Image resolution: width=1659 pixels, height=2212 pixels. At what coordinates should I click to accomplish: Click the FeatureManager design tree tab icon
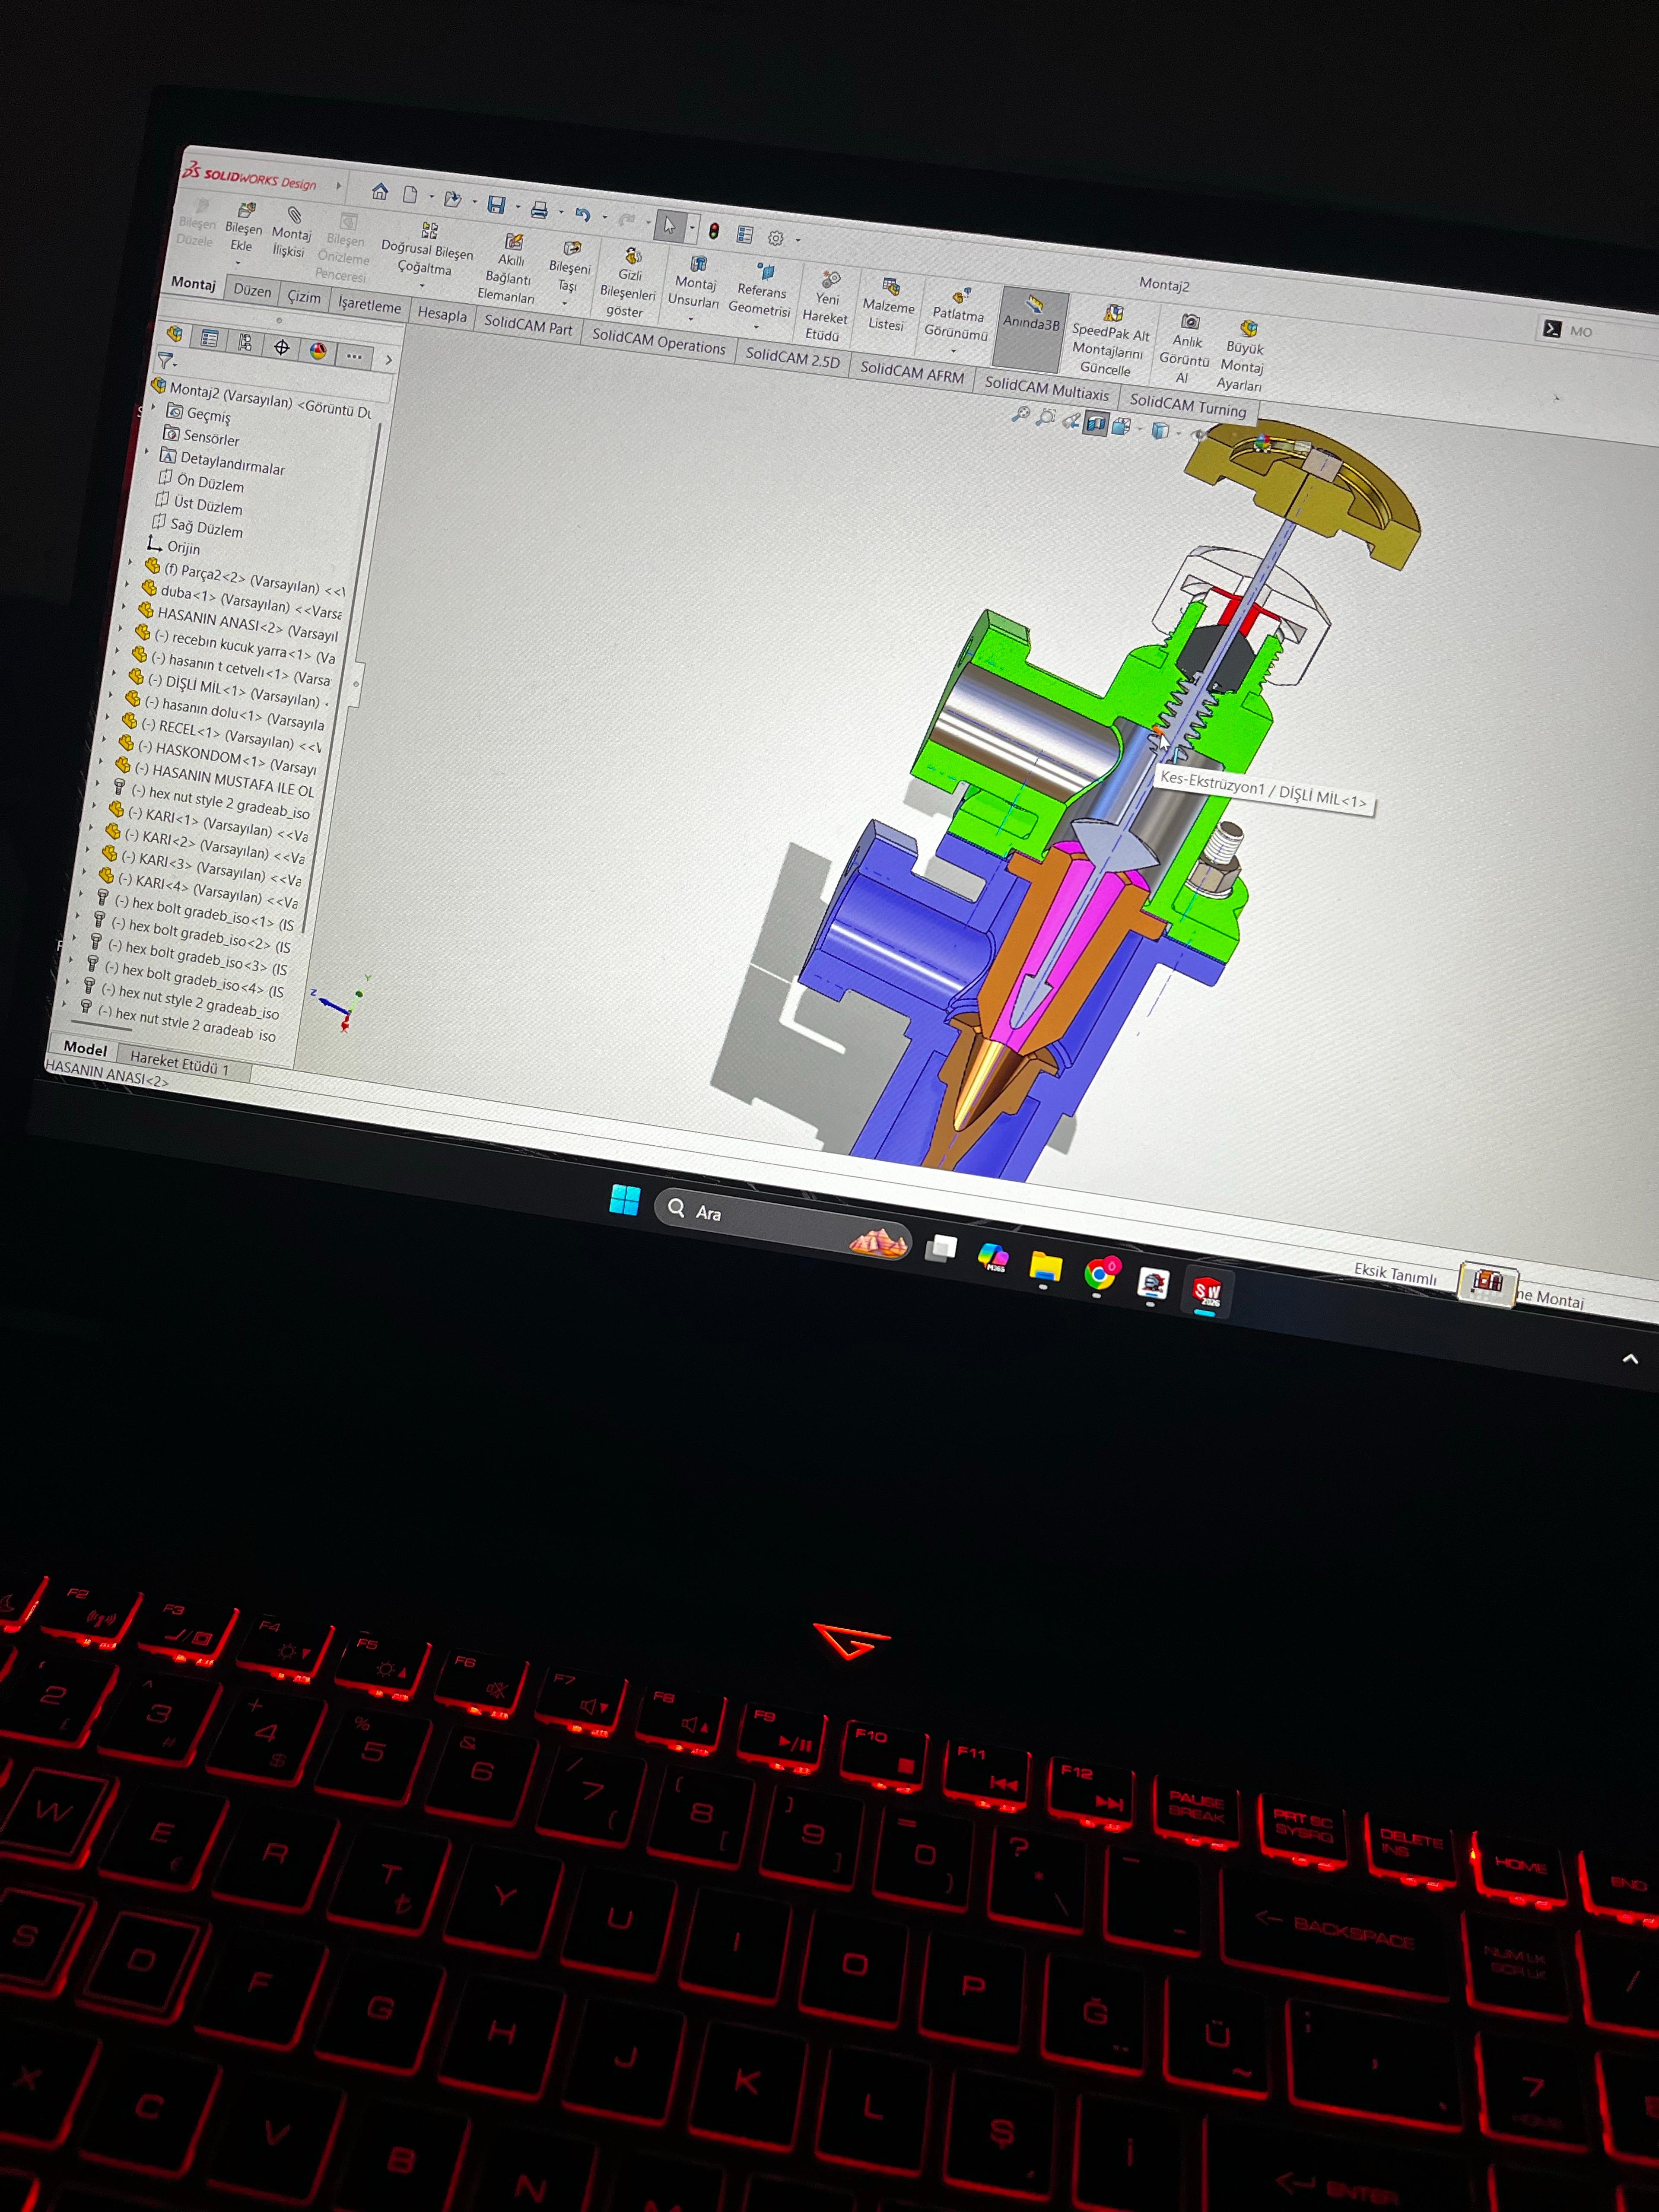[x=175, y=334]
